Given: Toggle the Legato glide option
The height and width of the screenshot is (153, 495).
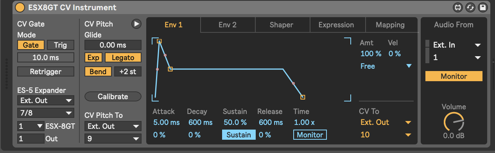Looking at the screenshot, I should [123, 58].
